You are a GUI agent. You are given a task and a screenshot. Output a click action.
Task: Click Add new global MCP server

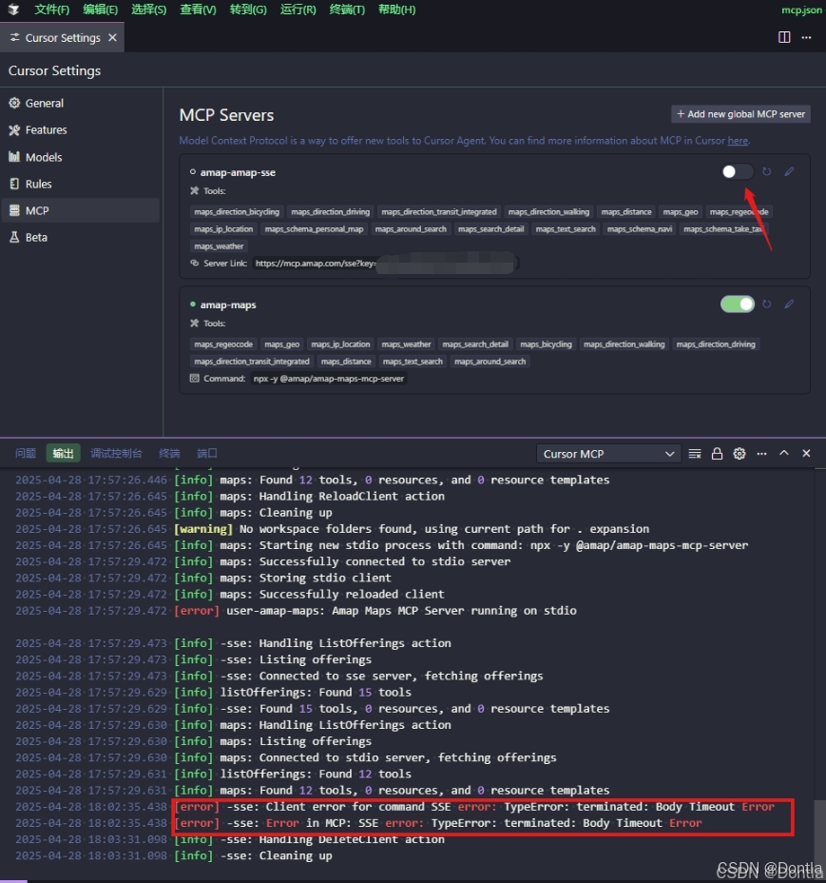coord(740,114)
